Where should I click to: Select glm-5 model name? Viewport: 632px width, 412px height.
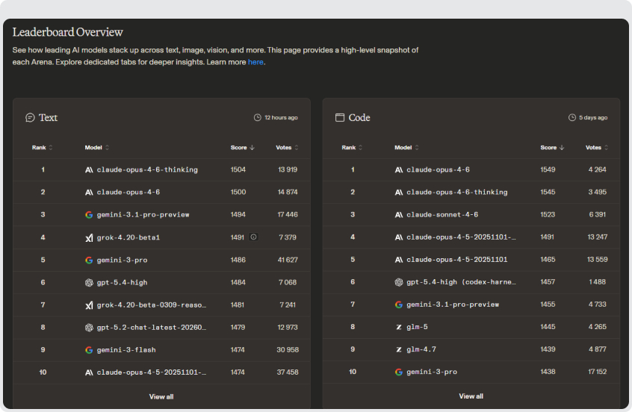click(417, 327)
